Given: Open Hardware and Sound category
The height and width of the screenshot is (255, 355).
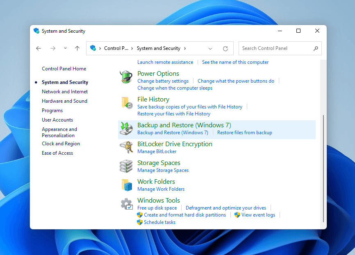Looking at the screenshot, I should [64, 101].
